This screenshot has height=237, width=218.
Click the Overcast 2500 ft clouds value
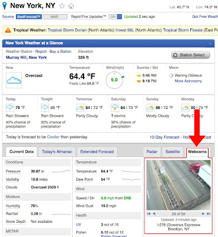[x=45, y=187]
